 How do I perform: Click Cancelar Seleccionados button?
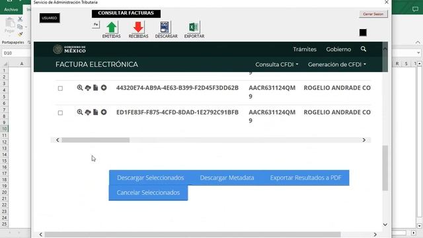[148, 192]
